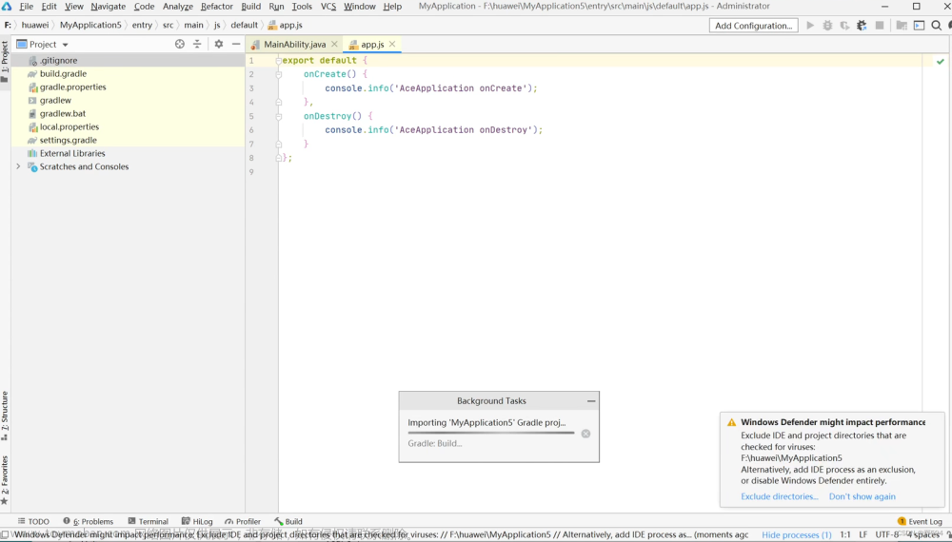The image size is (952, 542).
Task: Click the green inspection checkmark
Action: [940, 61]
